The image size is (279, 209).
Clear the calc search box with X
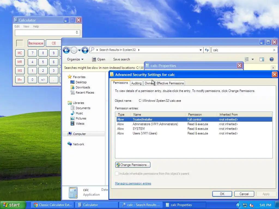[x=274, y=50]
